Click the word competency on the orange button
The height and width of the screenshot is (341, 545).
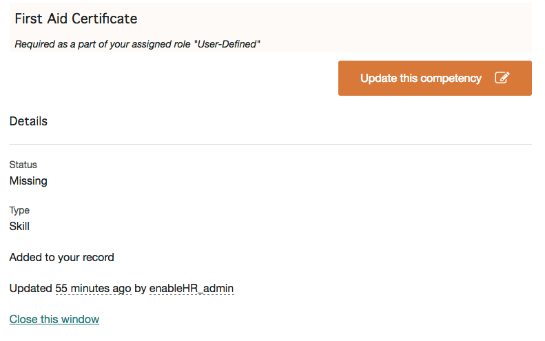click(451, 79)
